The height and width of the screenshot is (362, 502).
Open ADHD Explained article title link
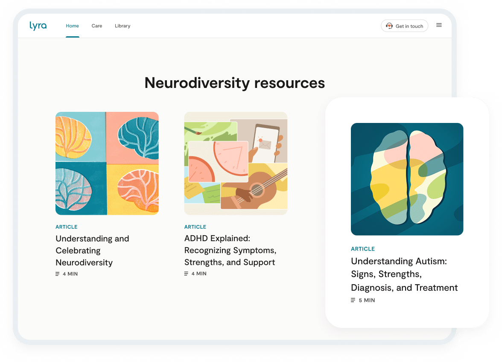(x=230, y=251)
